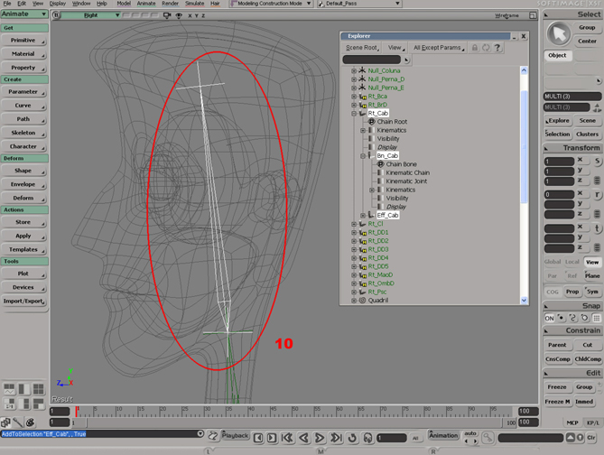Toggle Snap ON button
This screenshot has width=604, height=455.
(x=549, y=318)
